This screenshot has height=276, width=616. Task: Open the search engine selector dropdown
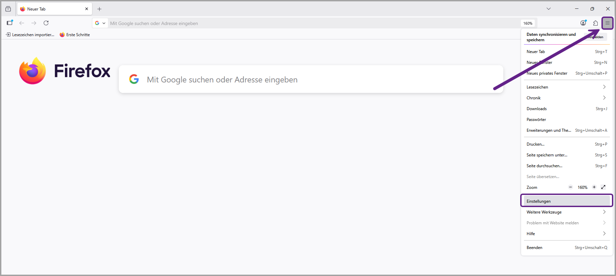100,23
